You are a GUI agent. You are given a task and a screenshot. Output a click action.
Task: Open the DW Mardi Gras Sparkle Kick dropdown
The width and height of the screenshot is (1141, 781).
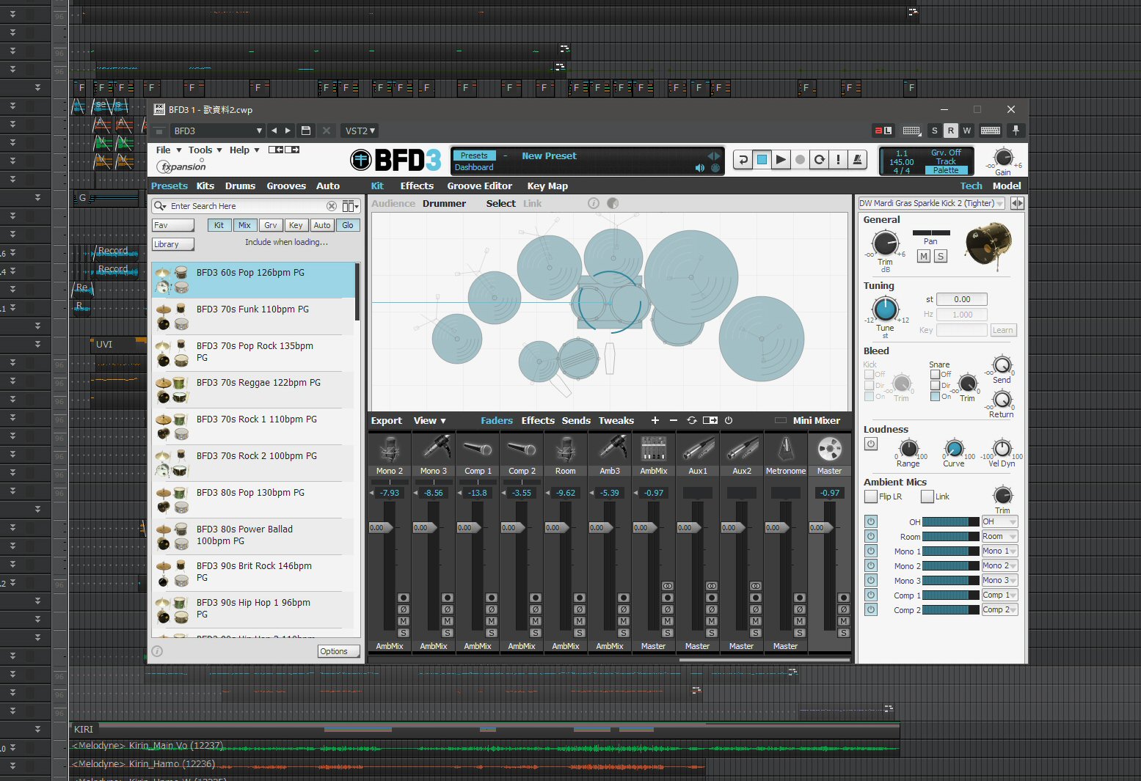[x=932, y=203]
